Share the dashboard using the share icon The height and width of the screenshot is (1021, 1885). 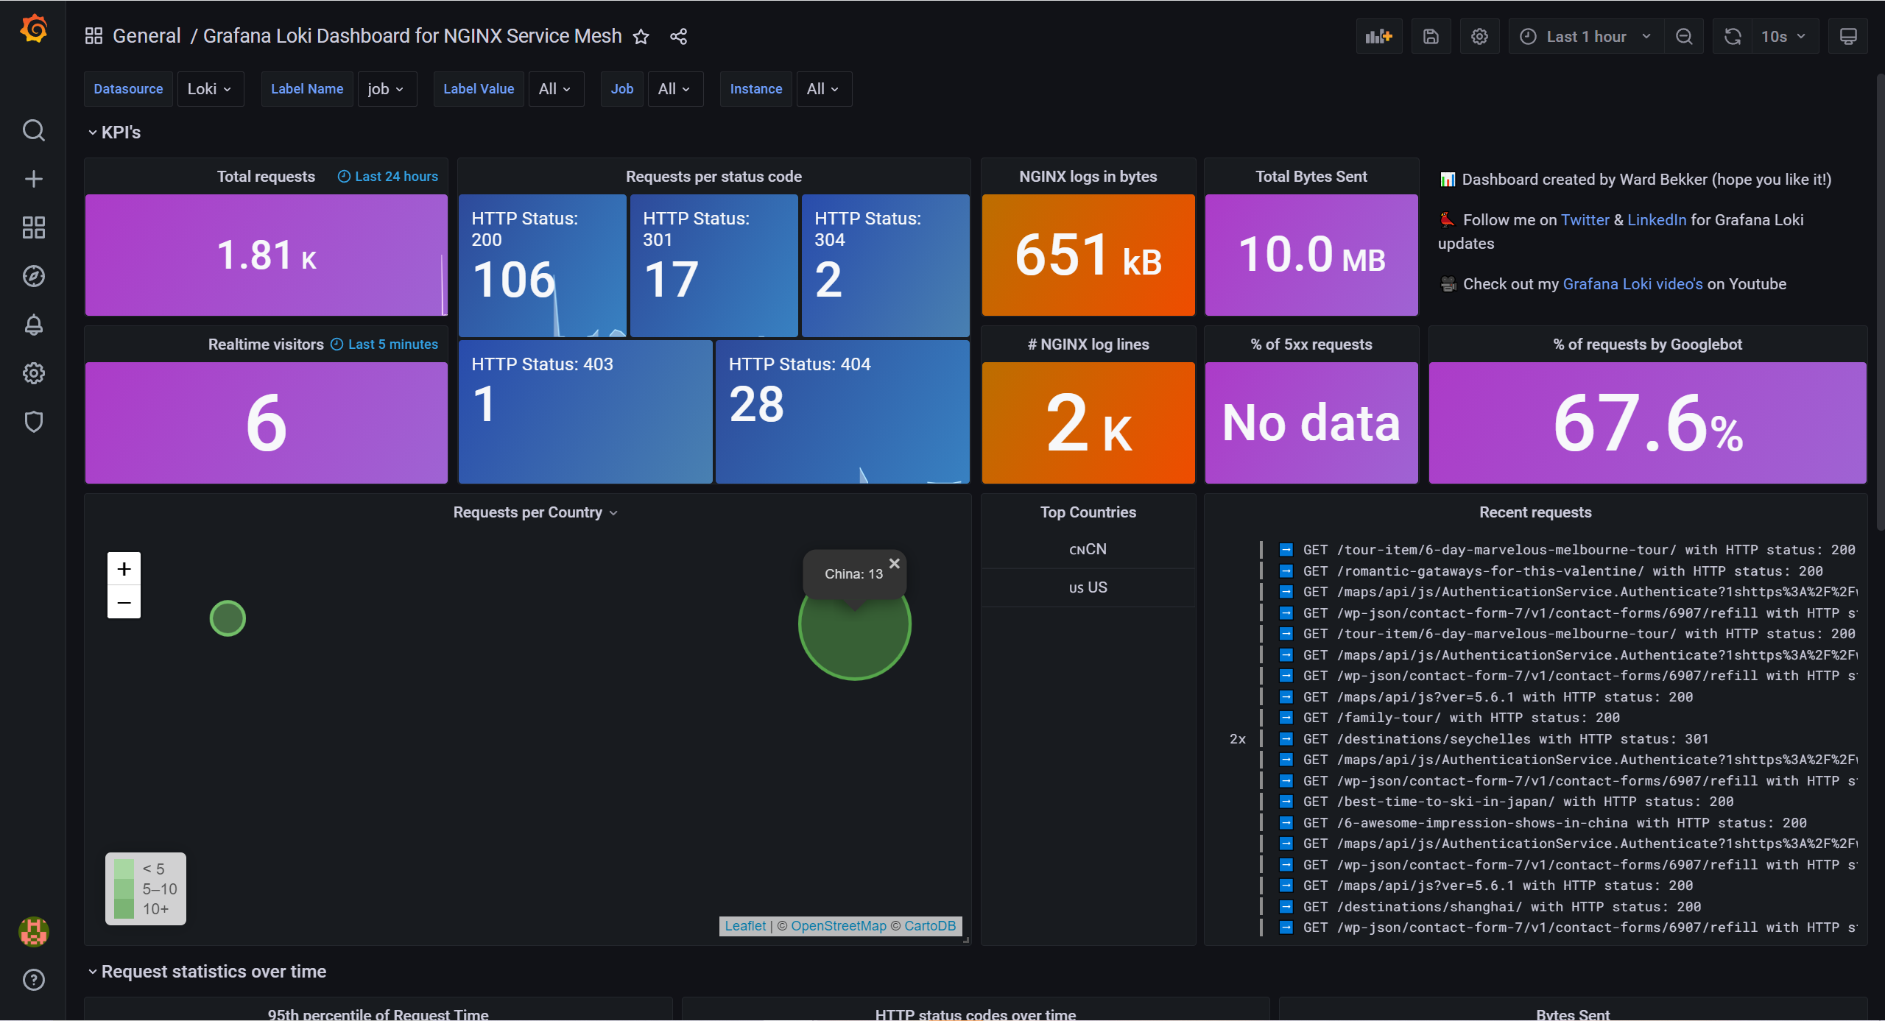(678, 36)
